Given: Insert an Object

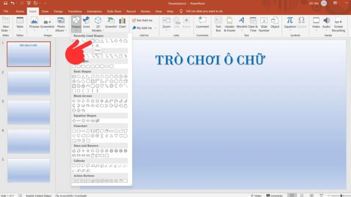Looking at the screenshot, I should coord(275,23).
